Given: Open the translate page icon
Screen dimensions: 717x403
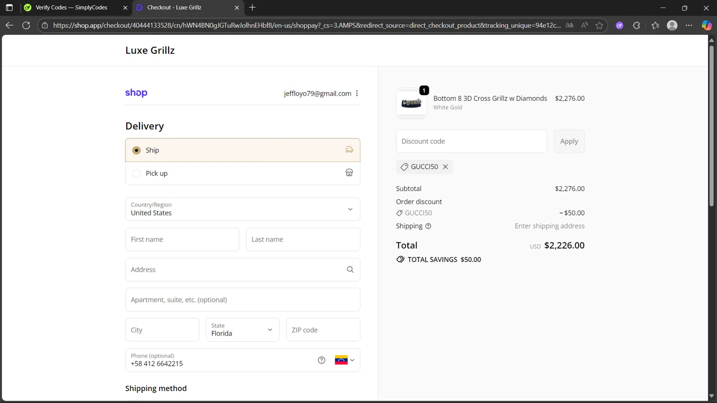Looking at the screenshot, I should (x=569, y=25).
